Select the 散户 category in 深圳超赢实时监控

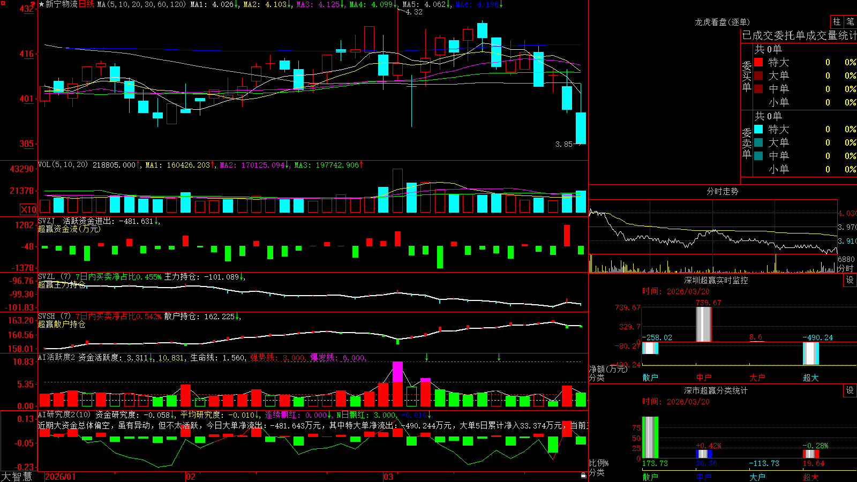pos(650,378)
